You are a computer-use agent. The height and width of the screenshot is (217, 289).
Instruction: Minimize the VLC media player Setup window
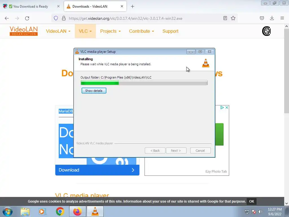tap(191, 52)
